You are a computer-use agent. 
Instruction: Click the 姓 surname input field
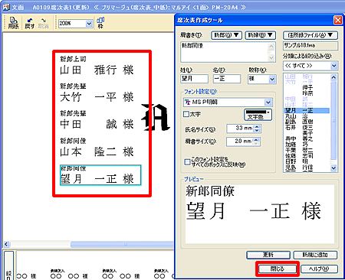194,79
